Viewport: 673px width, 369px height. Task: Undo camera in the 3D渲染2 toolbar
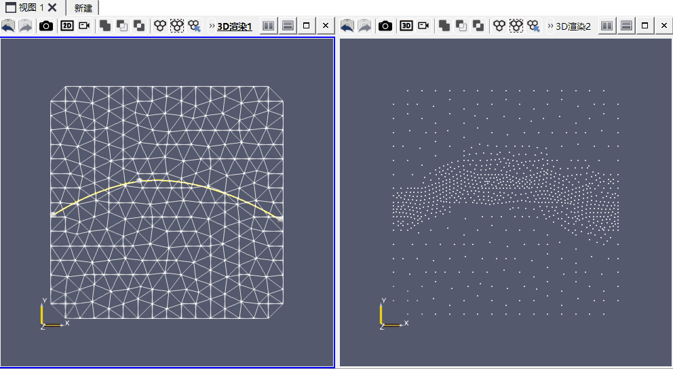pos(347,26)
